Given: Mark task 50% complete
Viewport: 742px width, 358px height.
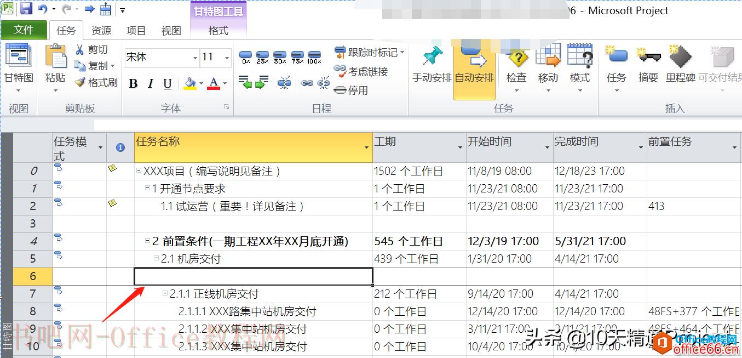Looking at the screenshot, I should [280, 58].
